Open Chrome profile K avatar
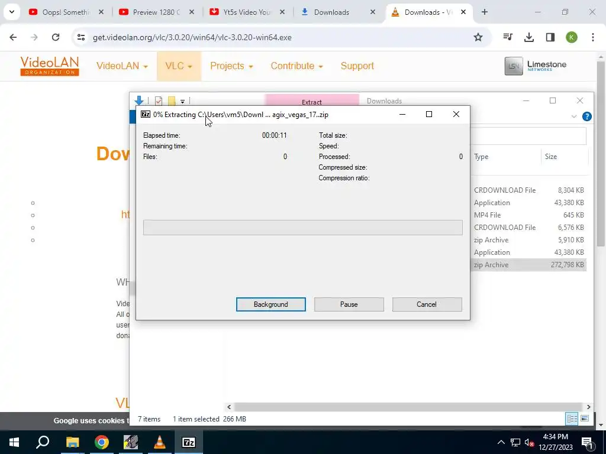 [x=571, y=37]
